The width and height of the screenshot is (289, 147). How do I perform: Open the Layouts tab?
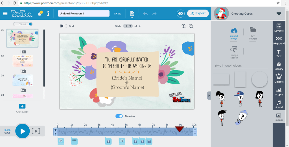pos(279,28)
